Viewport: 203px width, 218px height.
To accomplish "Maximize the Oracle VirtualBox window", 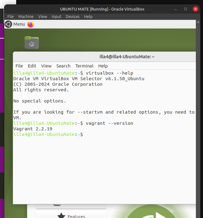I will 186,9.
